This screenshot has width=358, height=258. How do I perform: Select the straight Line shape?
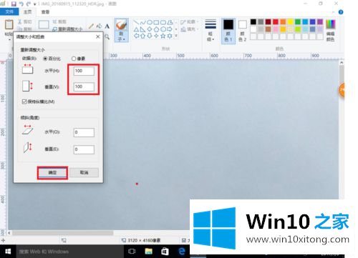tap(136, 22)
